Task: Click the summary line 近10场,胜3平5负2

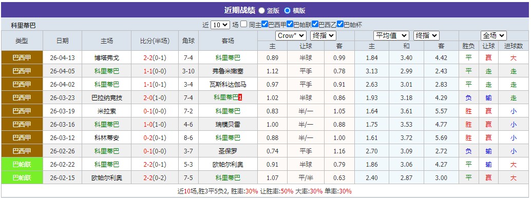Action: point(203,191)
